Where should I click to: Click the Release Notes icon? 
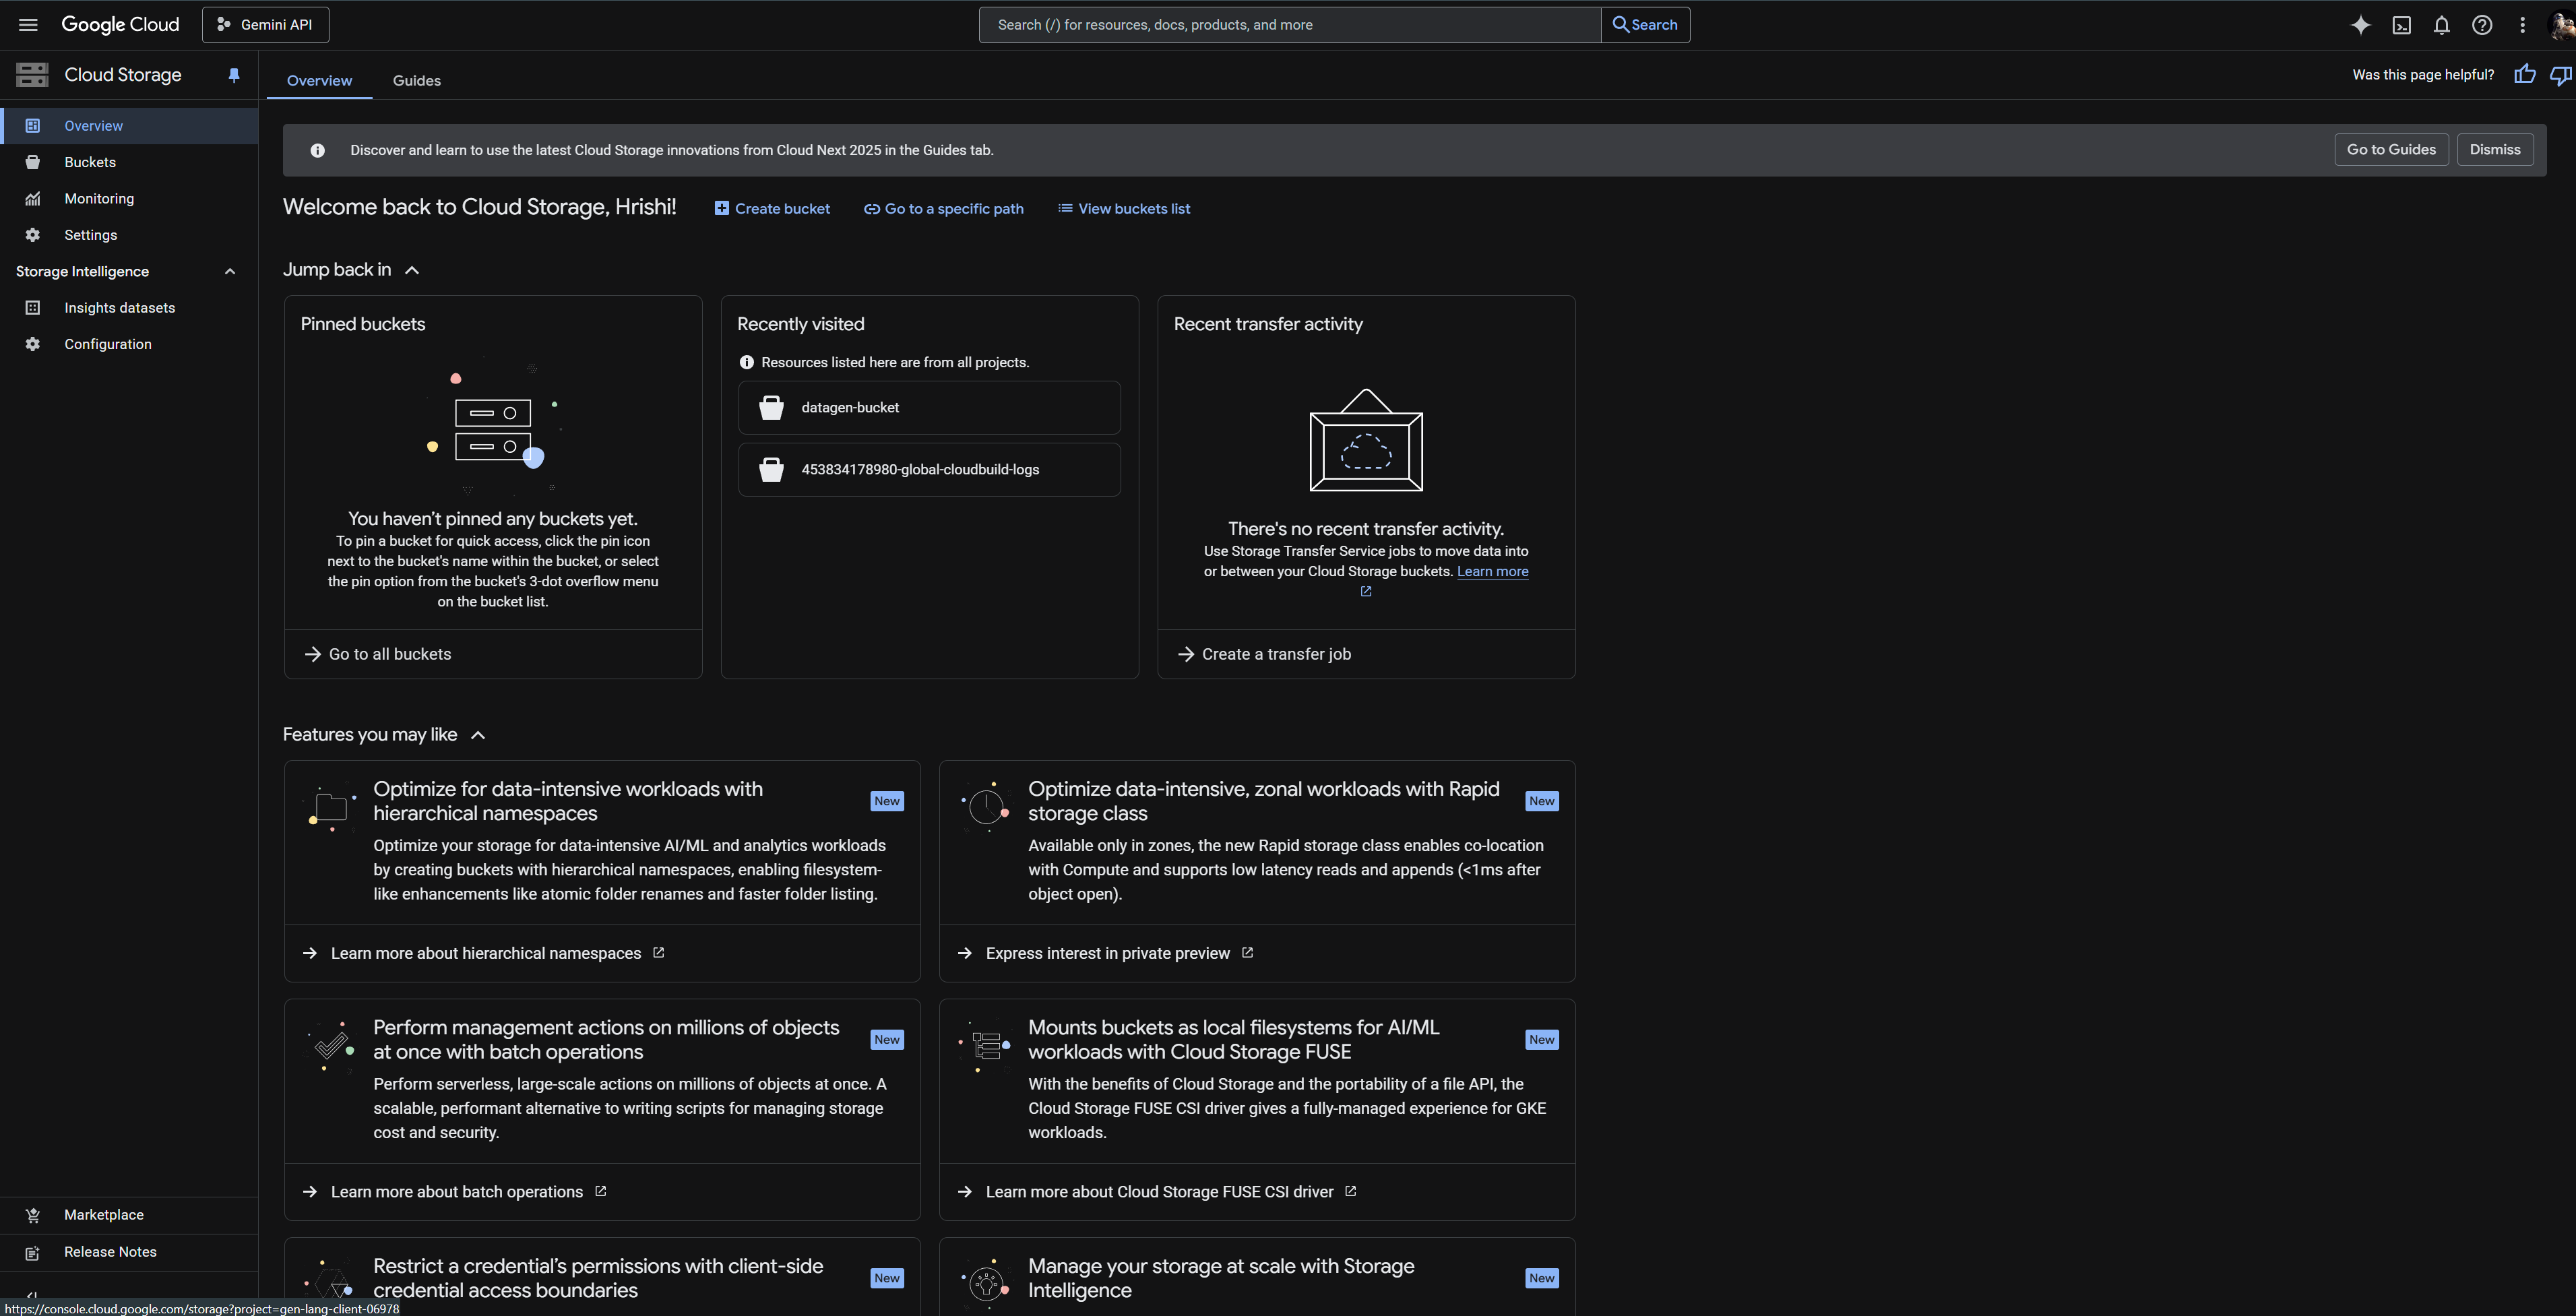tap(33, 1252)
